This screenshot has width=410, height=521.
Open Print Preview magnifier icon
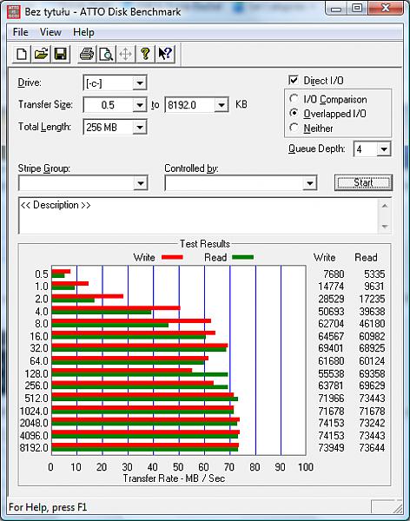(106, 54)
